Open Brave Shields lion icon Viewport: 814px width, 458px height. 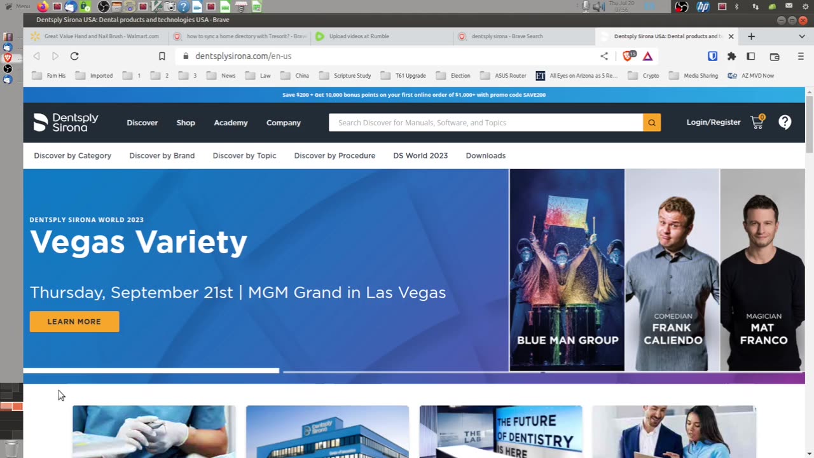[x=628, y=56]
